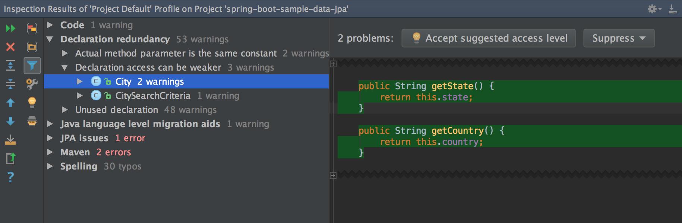The image size is (682, 223).
Task: Close inspection results with red X
Action: click(10, 47)
